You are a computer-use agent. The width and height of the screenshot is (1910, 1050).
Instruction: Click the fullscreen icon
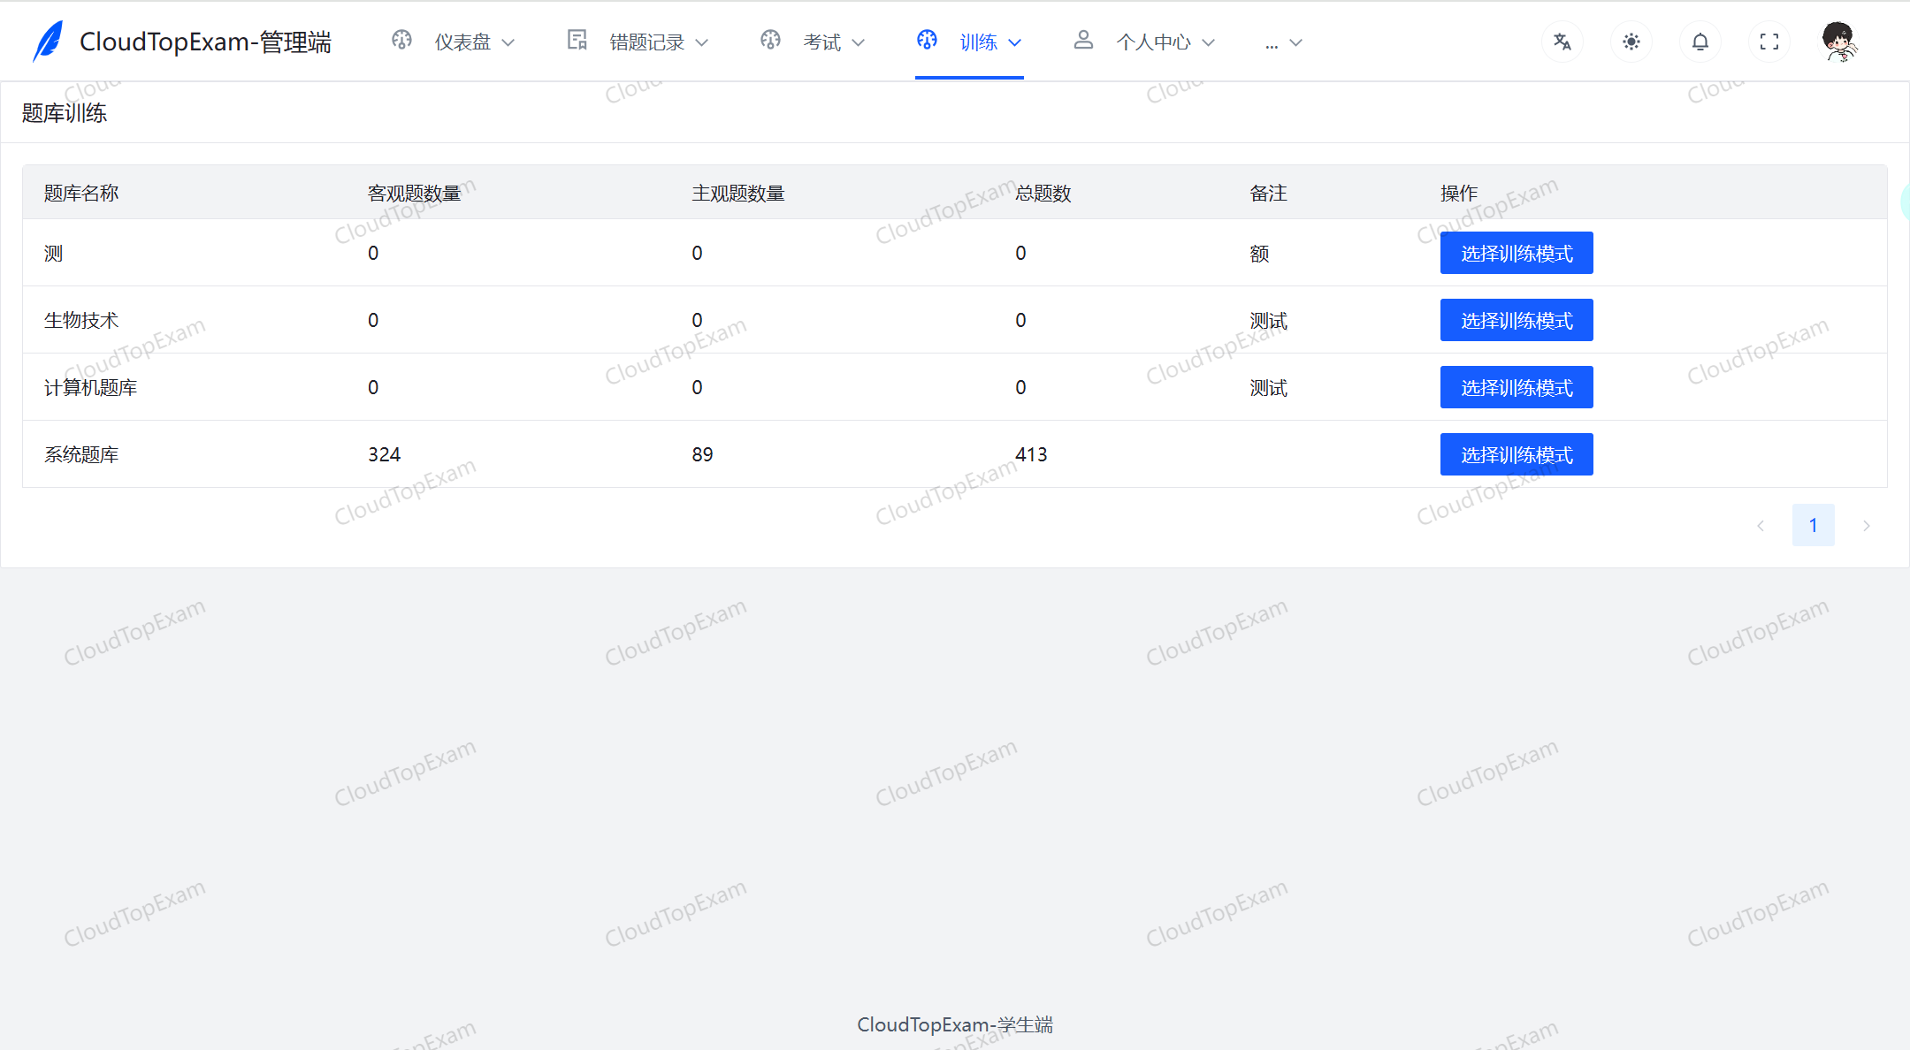[1769, 41]
